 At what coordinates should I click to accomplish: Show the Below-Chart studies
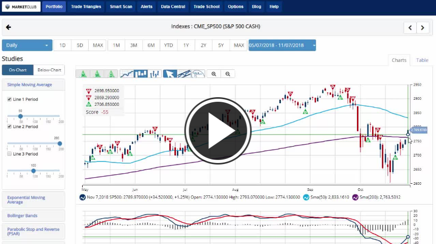[50, 70]
